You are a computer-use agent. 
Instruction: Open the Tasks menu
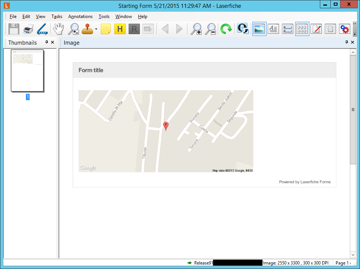pyautogui.click(x=57, y=17)
